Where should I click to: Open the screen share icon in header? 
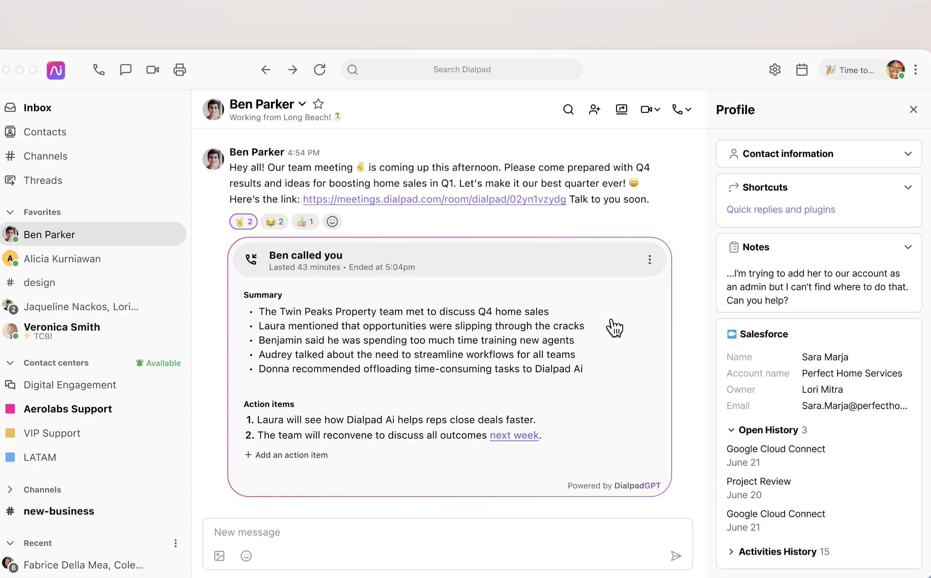pyautogui.click(x=621, y=110)
